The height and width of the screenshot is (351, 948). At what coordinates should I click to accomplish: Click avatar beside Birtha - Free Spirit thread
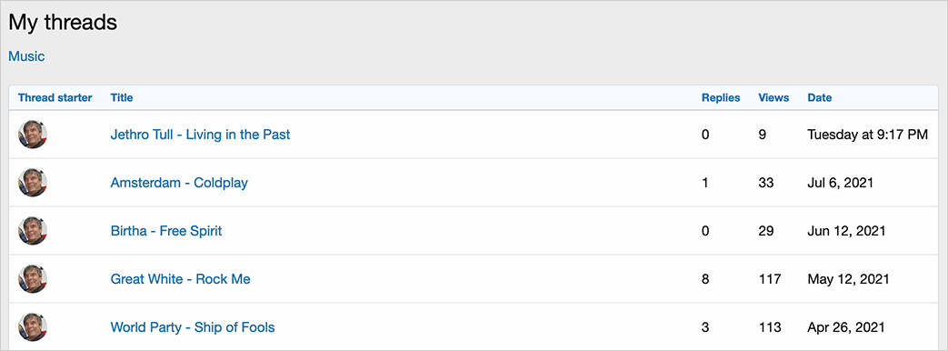33,231
